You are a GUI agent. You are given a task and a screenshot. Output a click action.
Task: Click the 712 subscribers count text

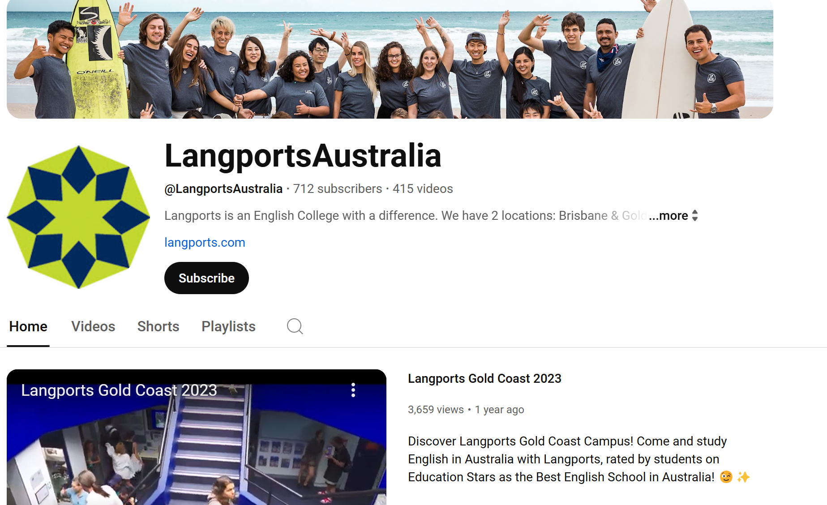338,189
